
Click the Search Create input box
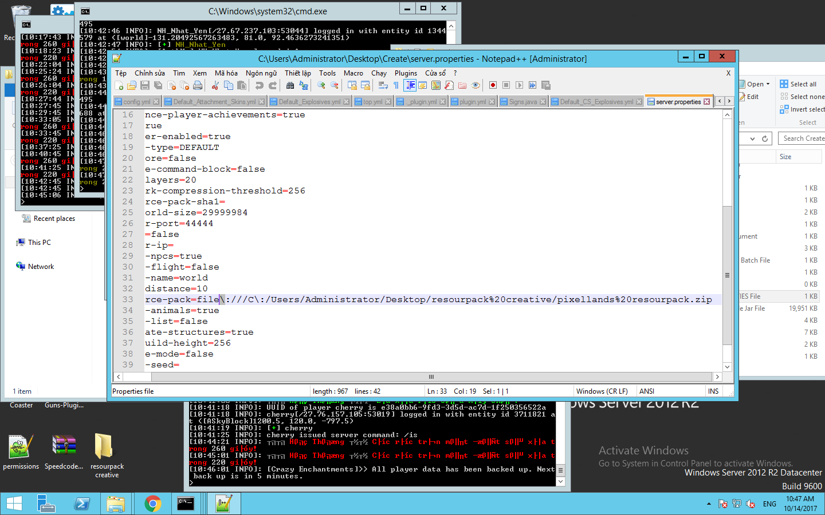click(x=802, y=138)
